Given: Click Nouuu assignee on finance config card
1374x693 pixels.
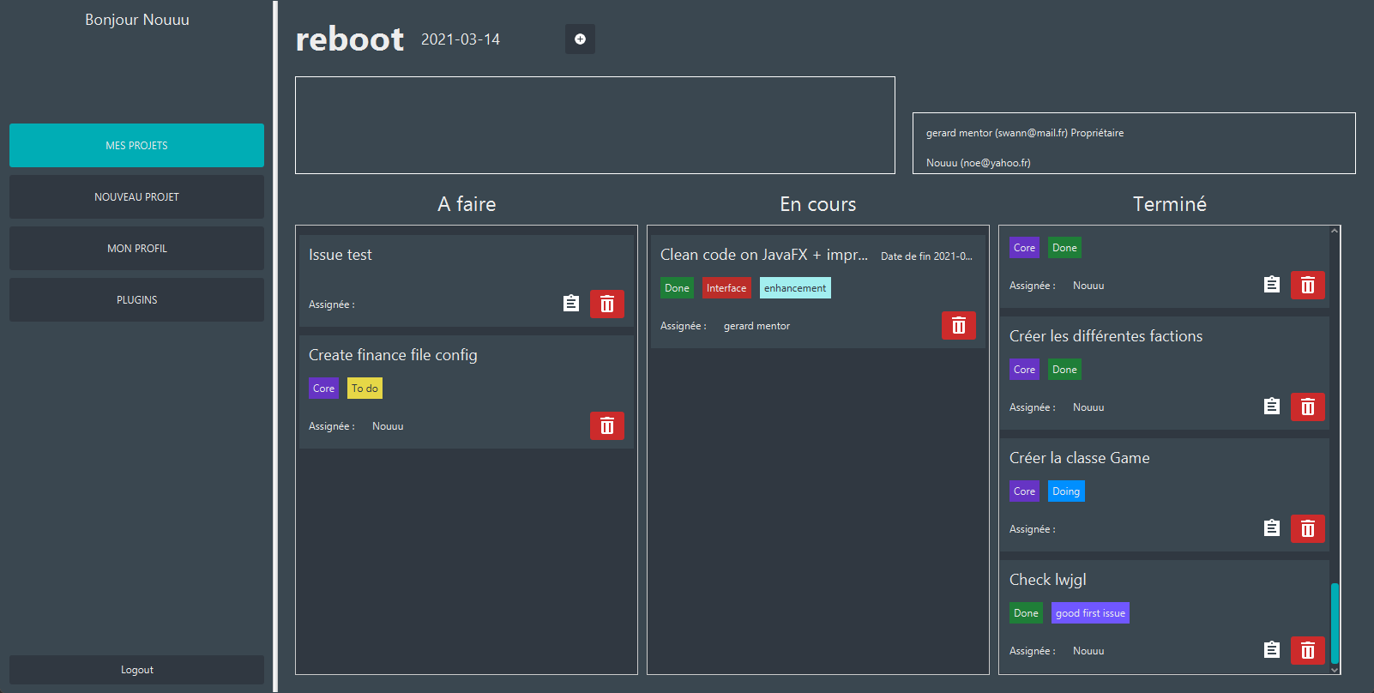Looking at the screenshot, I should 388,426.
